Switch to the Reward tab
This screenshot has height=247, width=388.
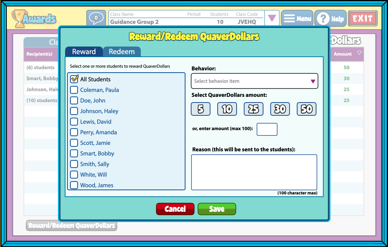[x=84, y=52]
